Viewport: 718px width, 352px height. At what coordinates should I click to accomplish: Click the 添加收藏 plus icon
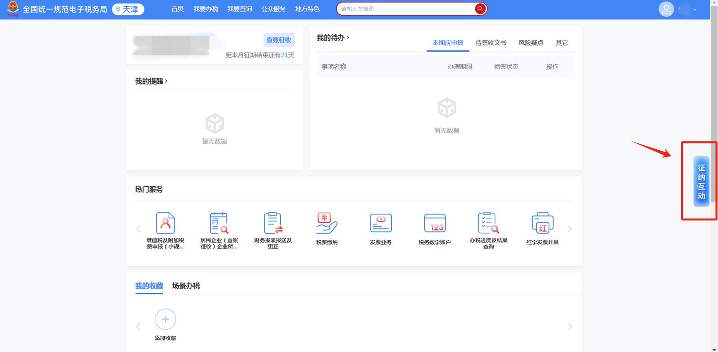coord(165,319)
